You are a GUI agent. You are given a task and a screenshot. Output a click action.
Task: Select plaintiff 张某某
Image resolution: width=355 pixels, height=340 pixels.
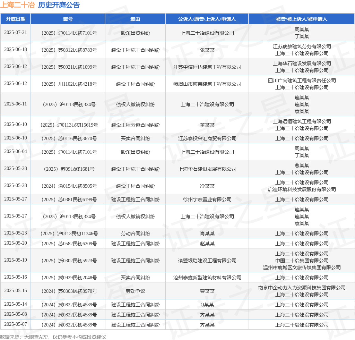207,50
